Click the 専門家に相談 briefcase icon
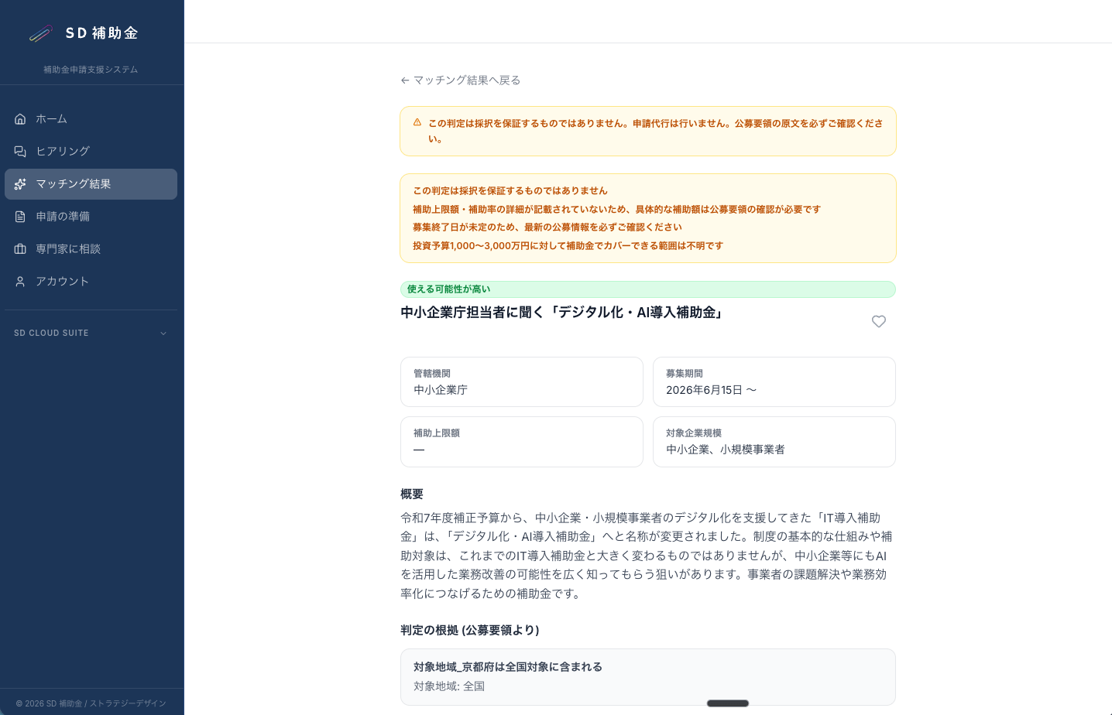 pyautogui.click(x=20, y=249)
